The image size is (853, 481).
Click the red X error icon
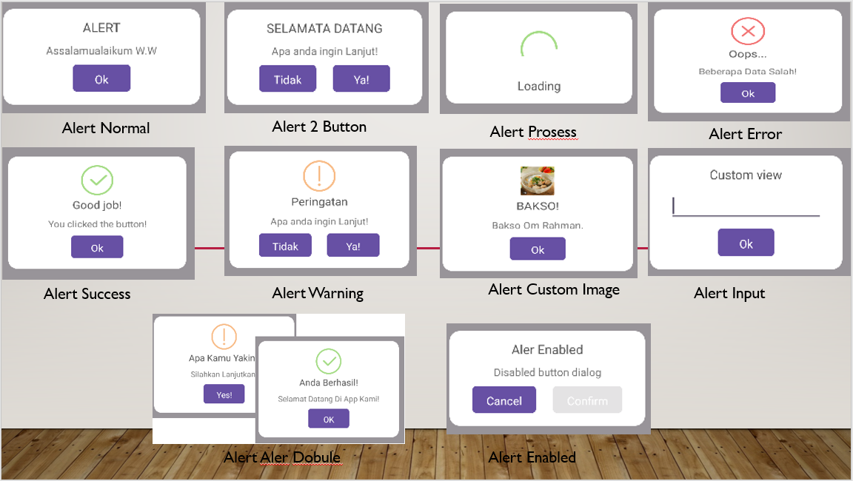(747, 32)
